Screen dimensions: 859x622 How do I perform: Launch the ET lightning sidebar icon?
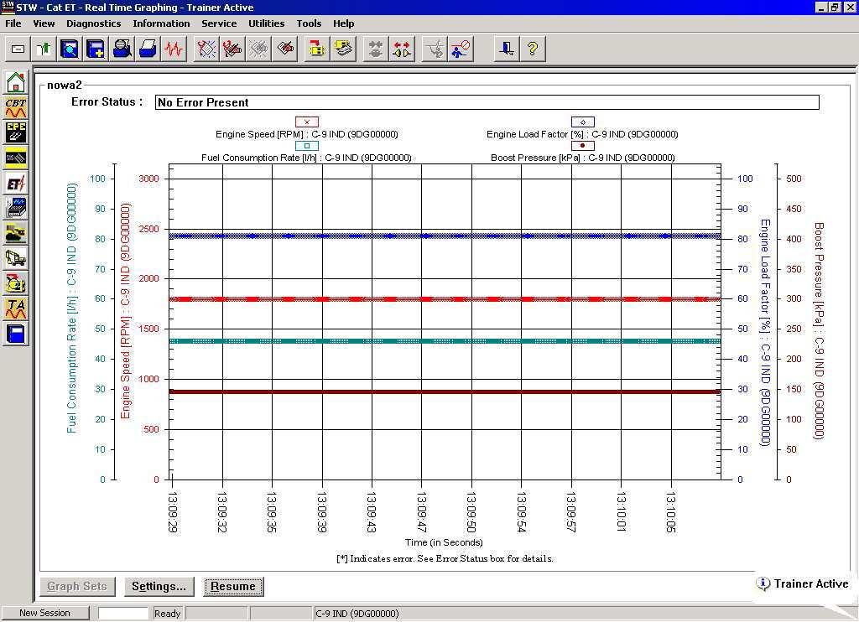(x=16, y=183)
